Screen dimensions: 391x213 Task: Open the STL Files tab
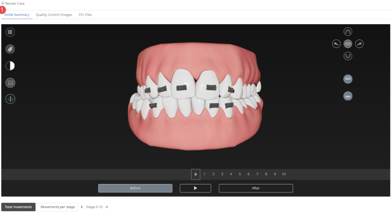click(x=85, y=14)
